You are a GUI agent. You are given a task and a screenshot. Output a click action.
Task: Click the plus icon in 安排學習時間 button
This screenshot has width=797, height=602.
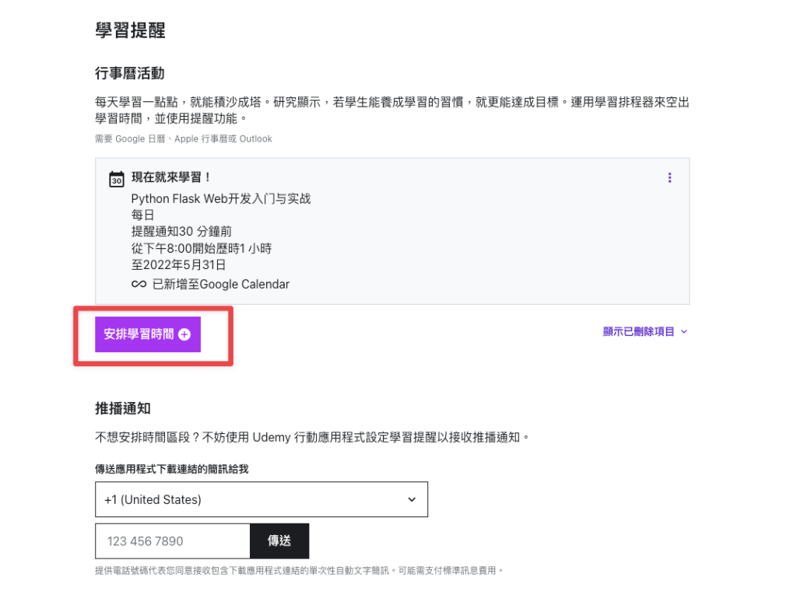point(184,334)
